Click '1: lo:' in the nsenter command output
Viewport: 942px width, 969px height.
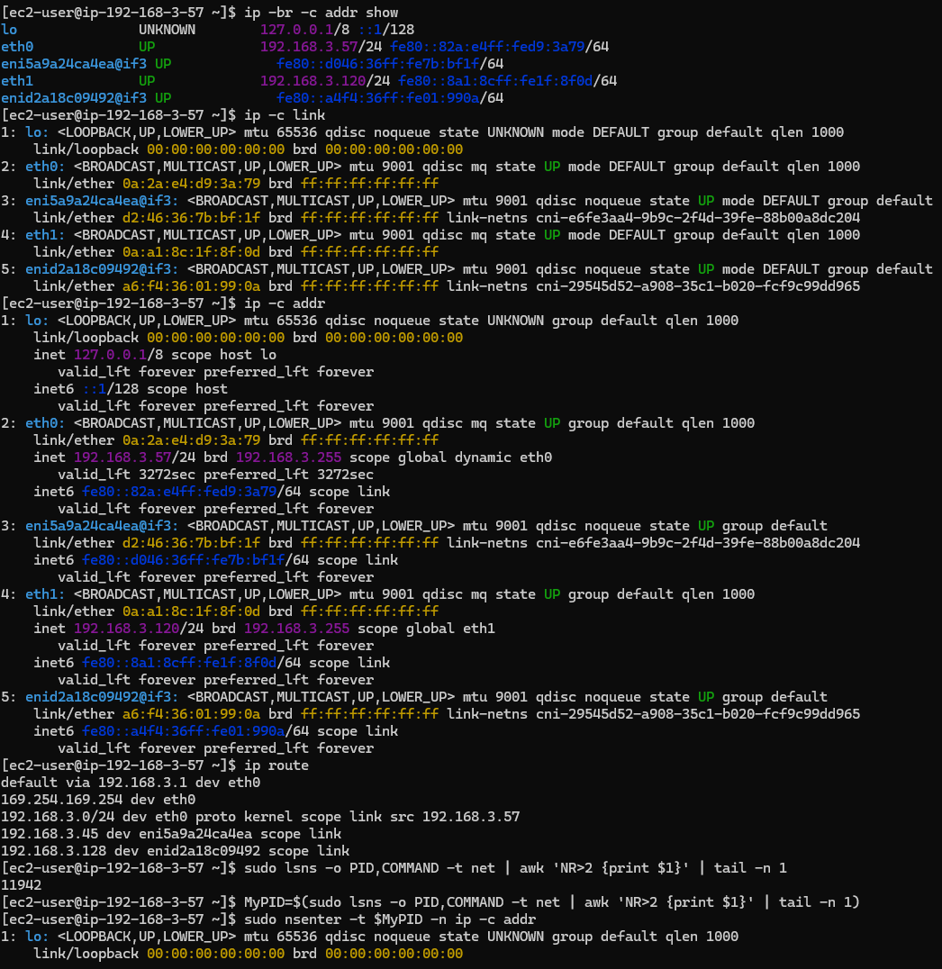point(25,937)
